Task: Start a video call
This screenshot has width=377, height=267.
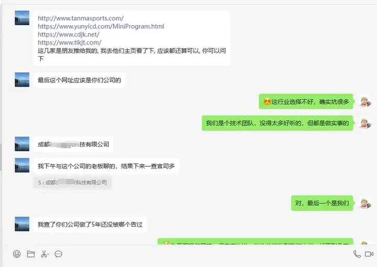Action: point(369,254)
